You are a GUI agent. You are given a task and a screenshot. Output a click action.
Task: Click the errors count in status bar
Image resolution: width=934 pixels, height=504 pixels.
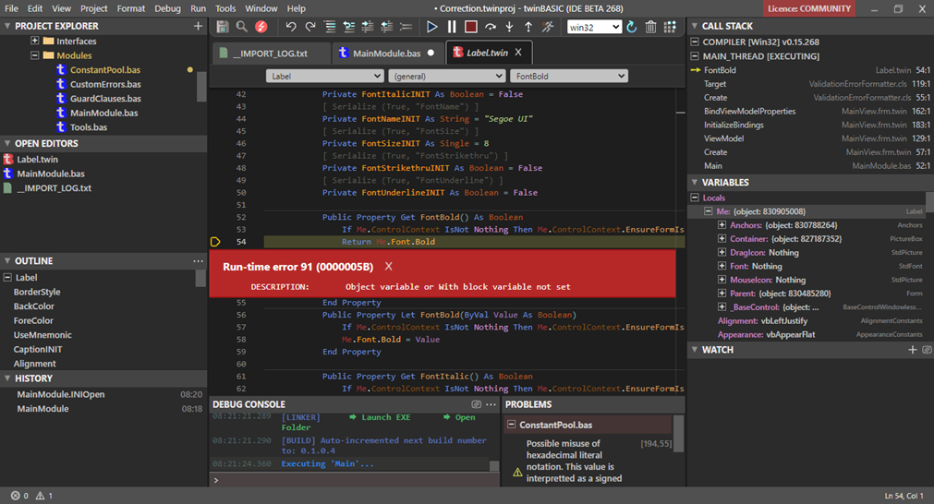click(x=19, y=496)
